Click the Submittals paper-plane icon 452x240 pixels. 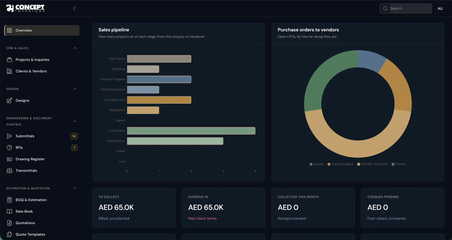(x=9, y=136)
